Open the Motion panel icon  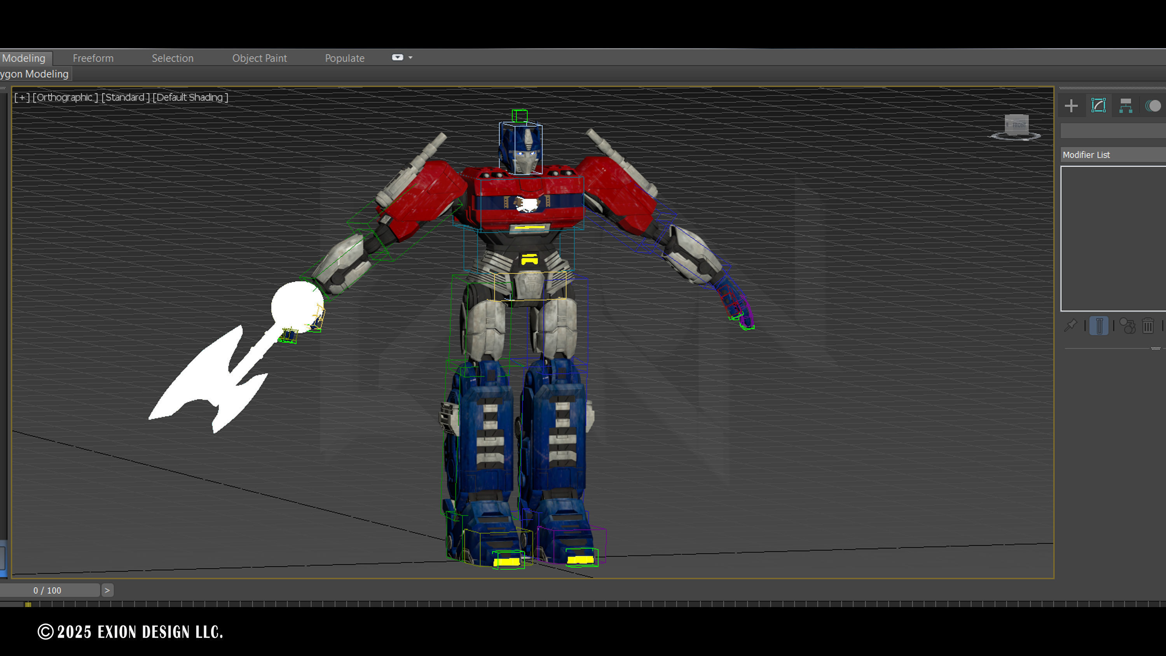1152,106
